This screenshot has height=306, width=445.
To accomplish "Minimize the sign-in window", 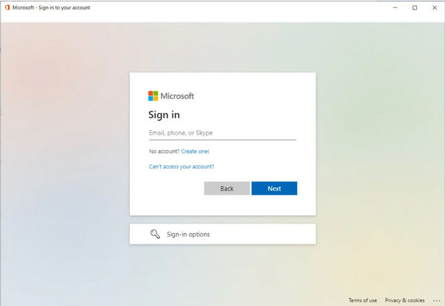I will click(x=395, y=7).
